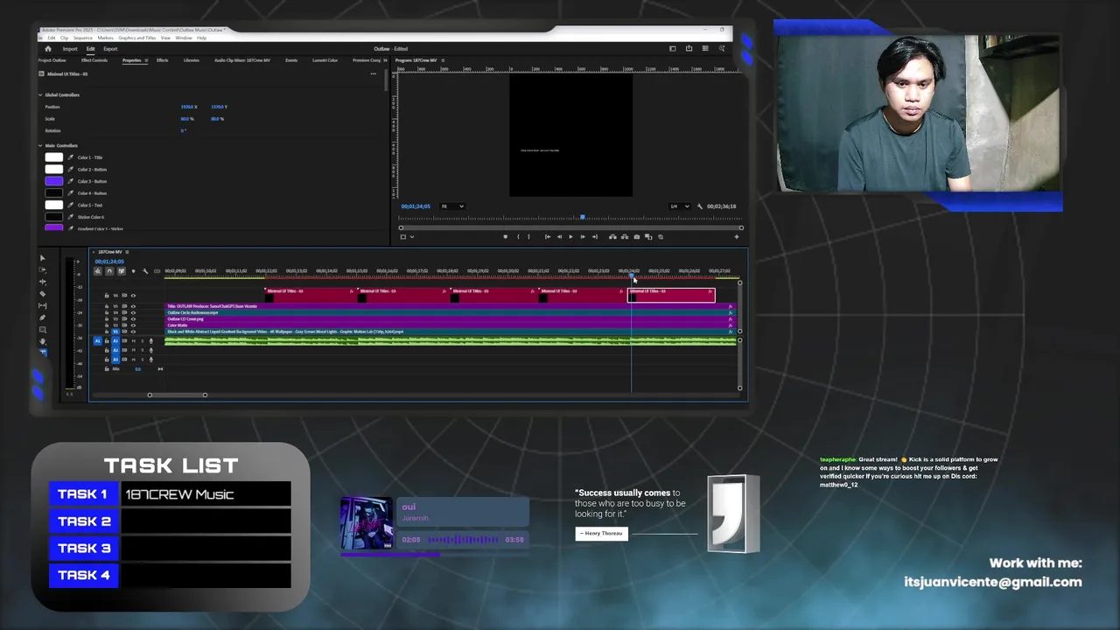The image size is (1120, 630).
Task: Click the Export Frame camera icon
Action: pyautogui.click(x=637, y=236)
